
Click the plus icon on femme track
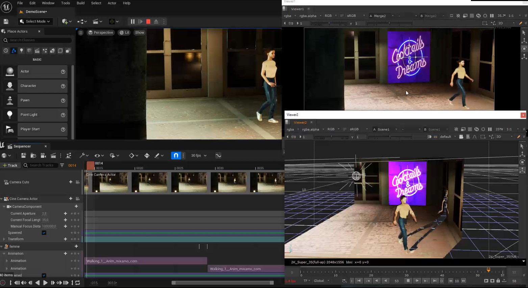[x=76, y=246]
